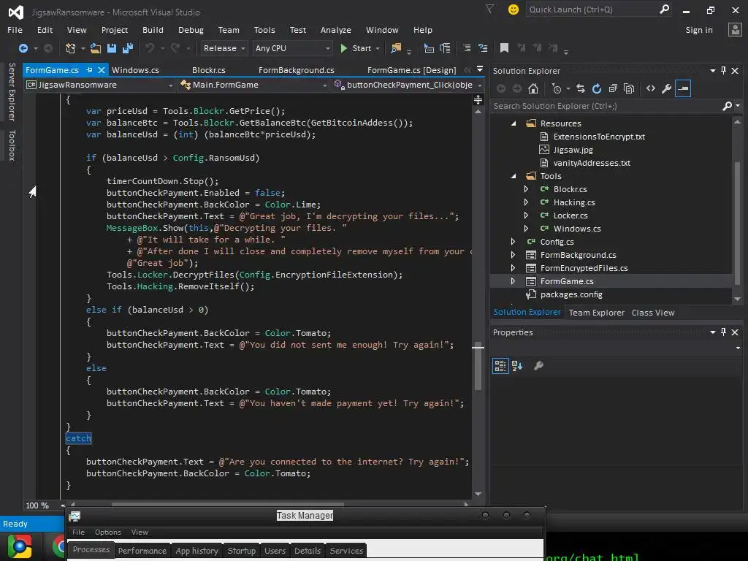Click the Sign in link

pos(699,30)
